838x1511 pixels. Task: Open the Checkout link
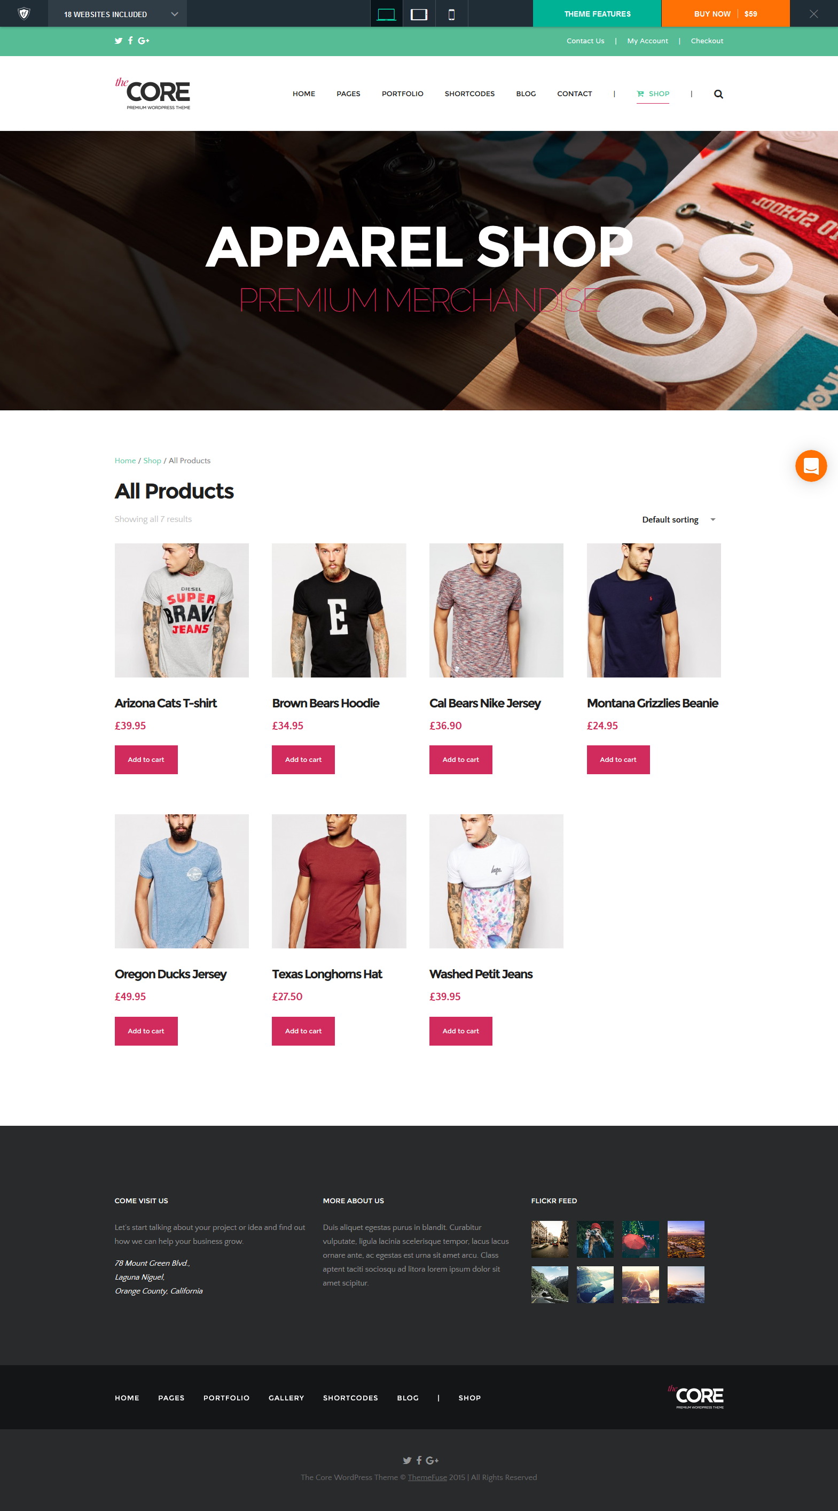pos(707,41)
